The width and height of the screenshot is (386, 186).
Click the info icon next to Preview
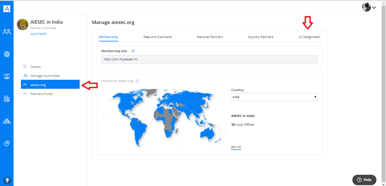click(137, 81)
